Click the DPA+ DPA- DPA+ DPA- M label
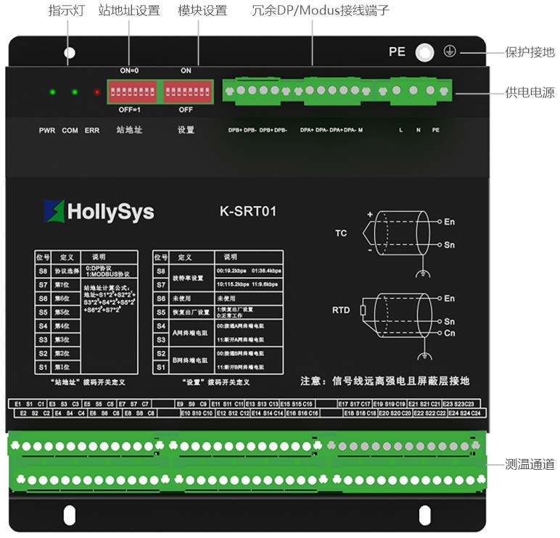 (x=332, y=130)
